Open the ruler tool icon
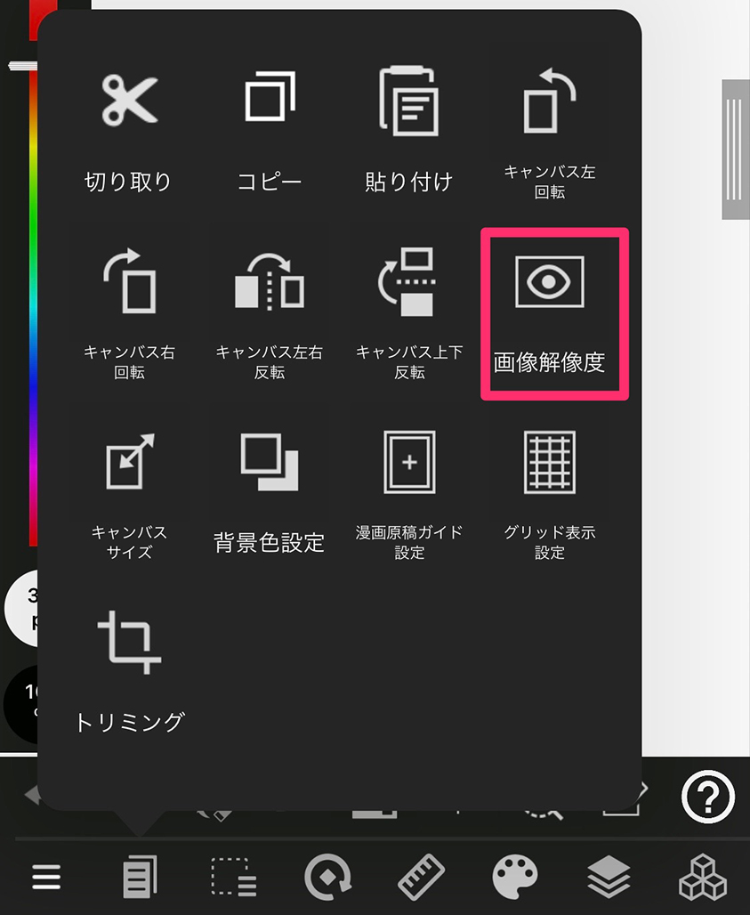This screenshot has width=750, height=915. pyautogui.click(x=422, y=877)
